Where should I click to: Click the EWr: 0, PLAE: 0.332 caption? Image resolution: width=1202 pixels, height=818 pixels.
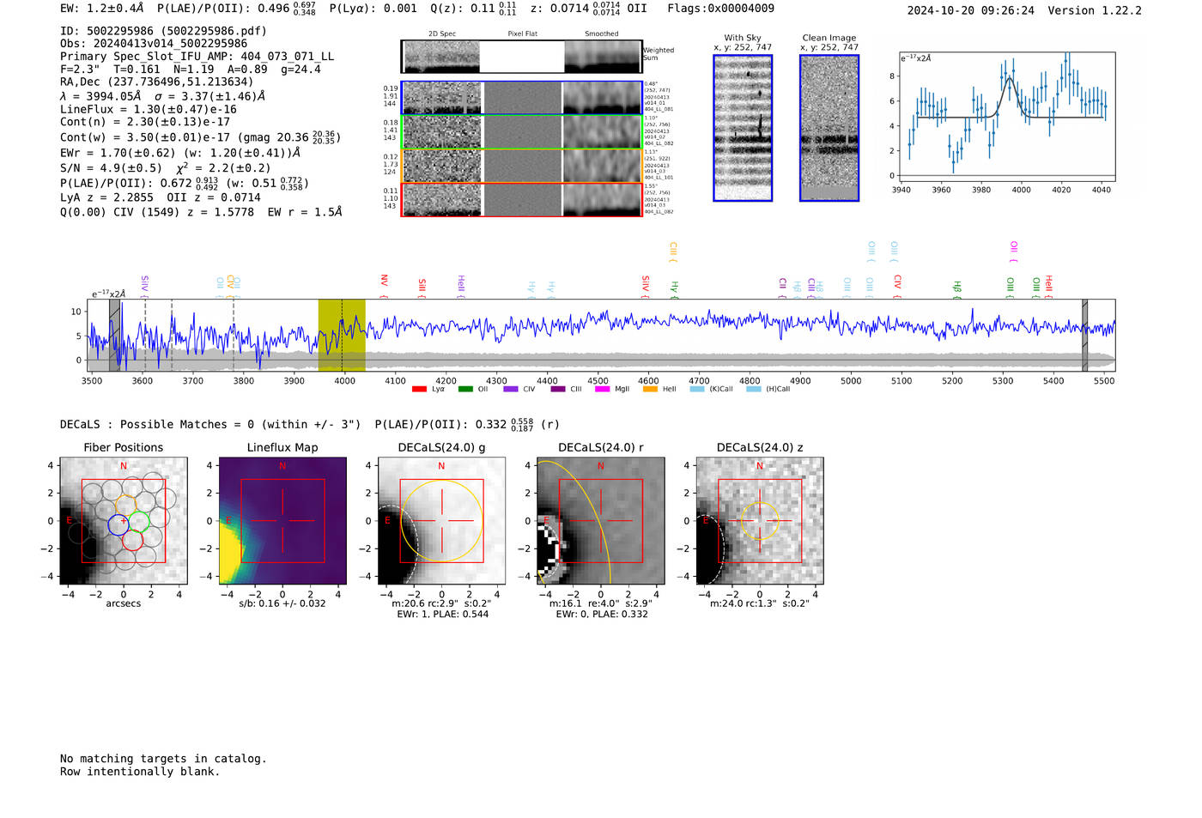[601, 615]
